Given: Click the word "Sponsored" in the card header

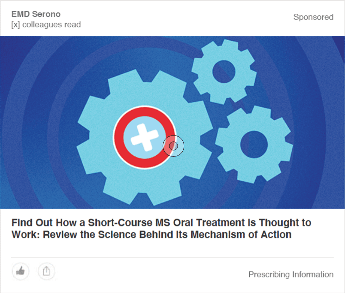Looking at the screenshot, I should (313, 17).
